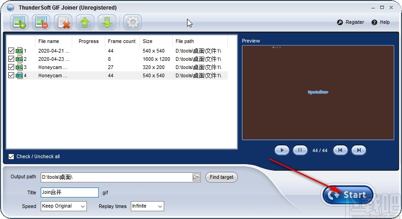Click the File path column header
Image resolution: width=402 pixels, height=219 pixels.
[200, 41]
